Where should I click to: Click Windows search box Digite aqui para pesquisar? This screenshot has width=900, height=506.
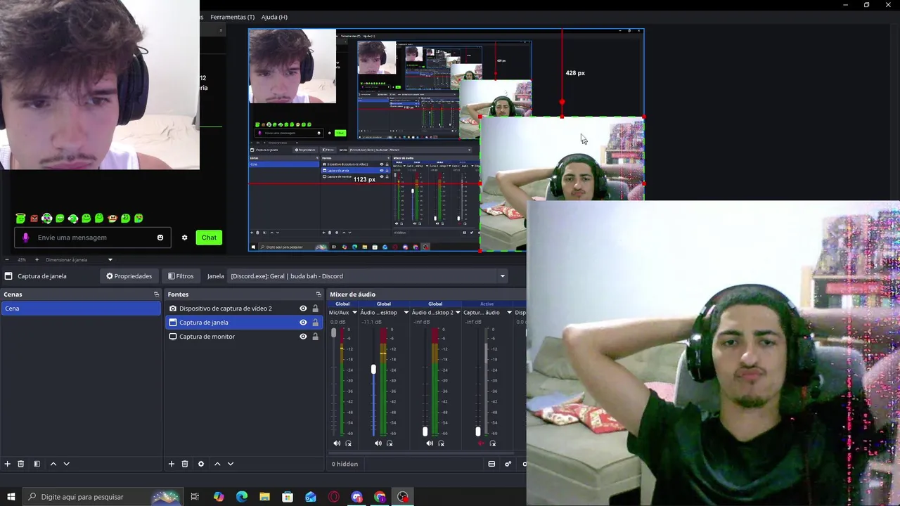click(x=103, y=497)
